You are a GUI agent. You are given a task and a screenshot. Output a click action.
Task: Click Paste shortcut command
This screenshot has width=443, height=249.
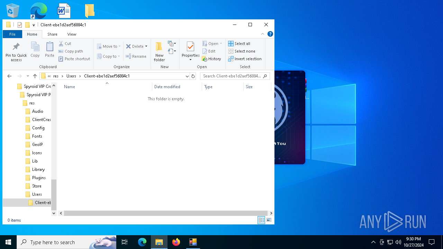pyautogui.click(x=74, y=59)
